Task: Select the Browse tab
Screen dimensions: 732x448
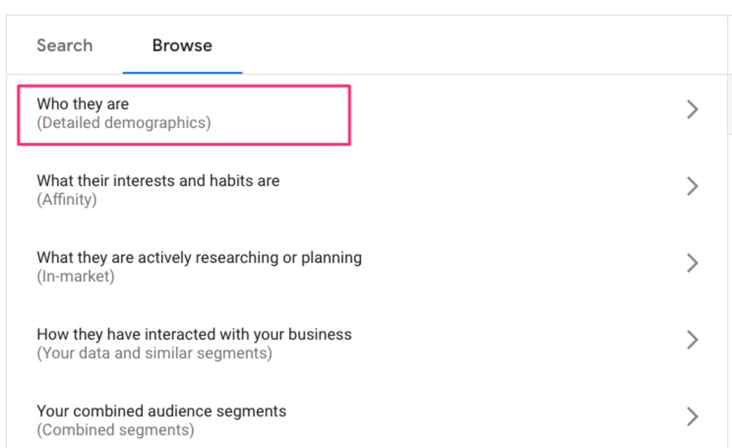Action: [182, 45]
